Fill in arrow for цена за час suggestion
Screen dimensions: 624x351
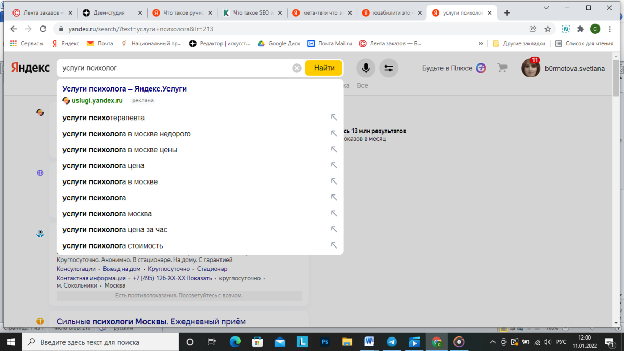tap(334, 230)
